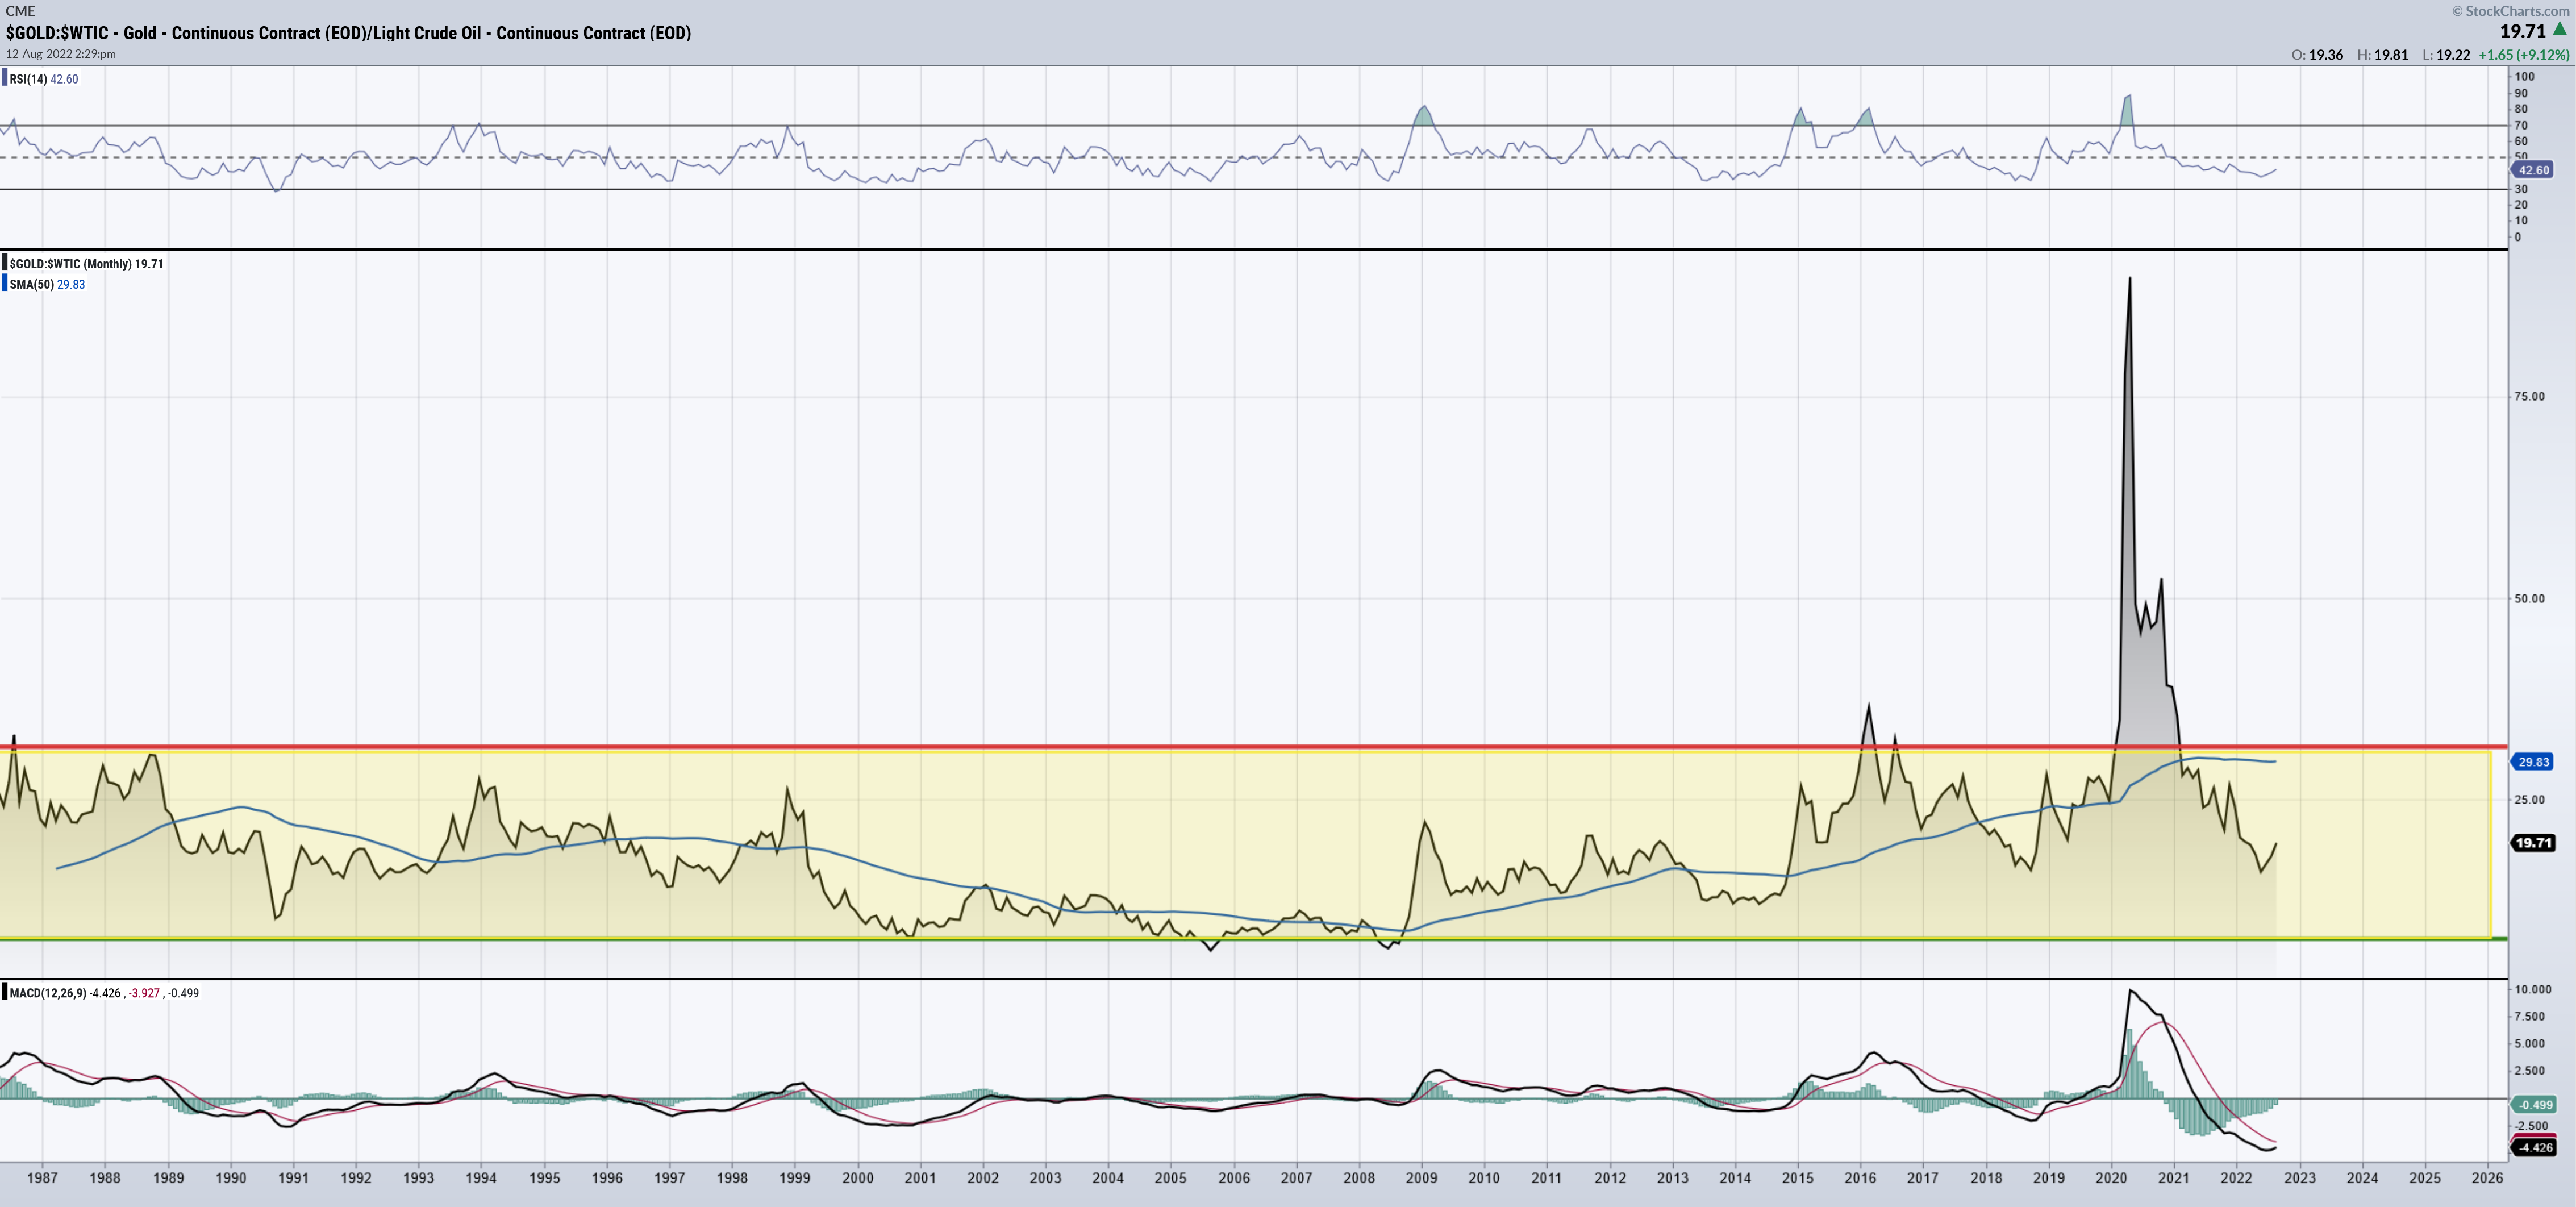Click the RSI(14) legend color marker
The width and height of the screenshot is (2576, 1207).
[x=5, y=78]
